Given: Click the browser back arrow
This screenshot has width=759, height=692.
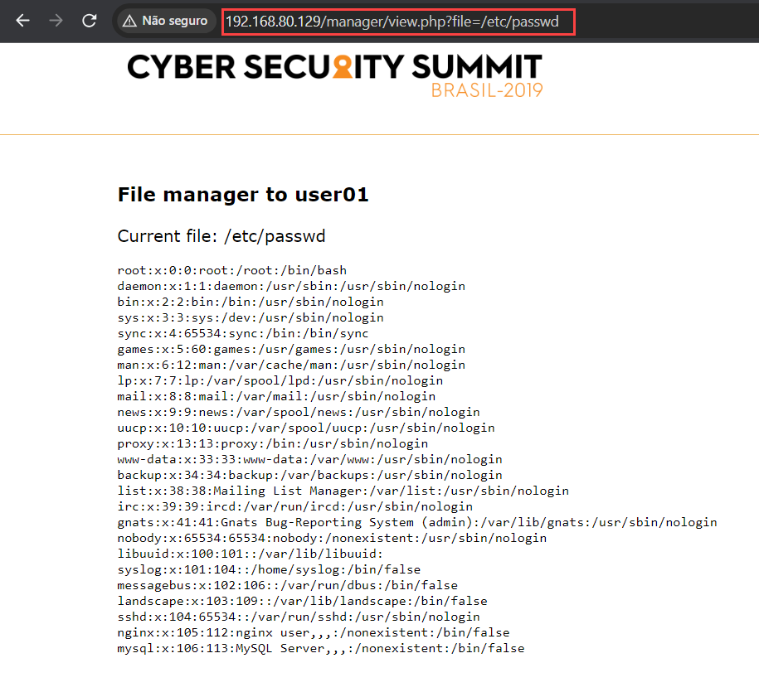Looking at the screenshot, I should point(22,21).
